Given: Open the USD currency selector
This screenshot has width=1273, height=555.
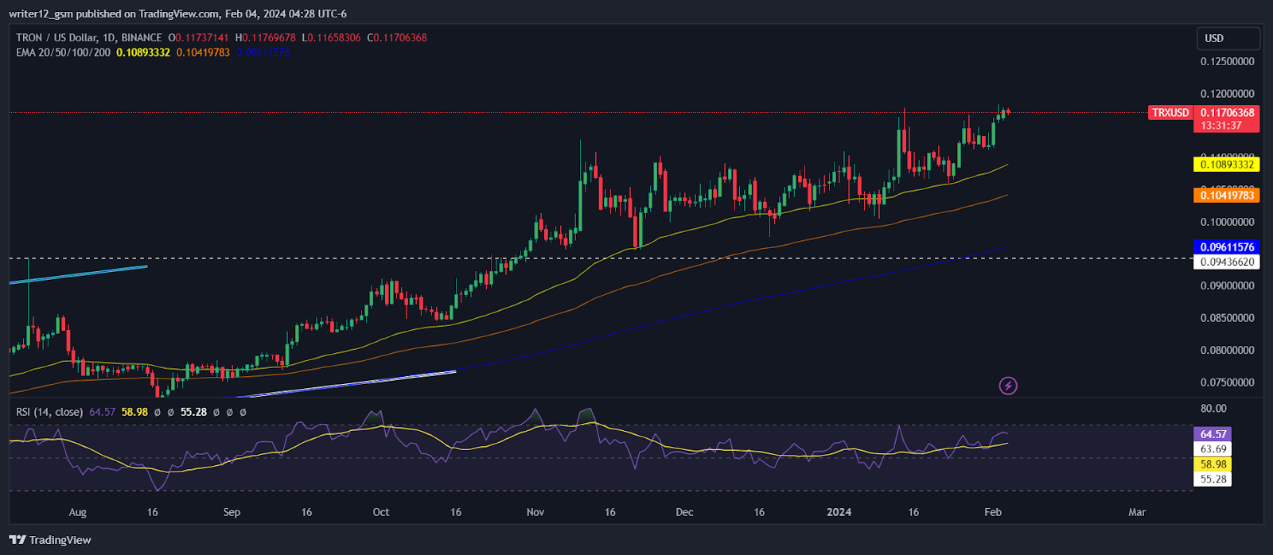Looking at the screenshot, I should [x=1228, y=38].
